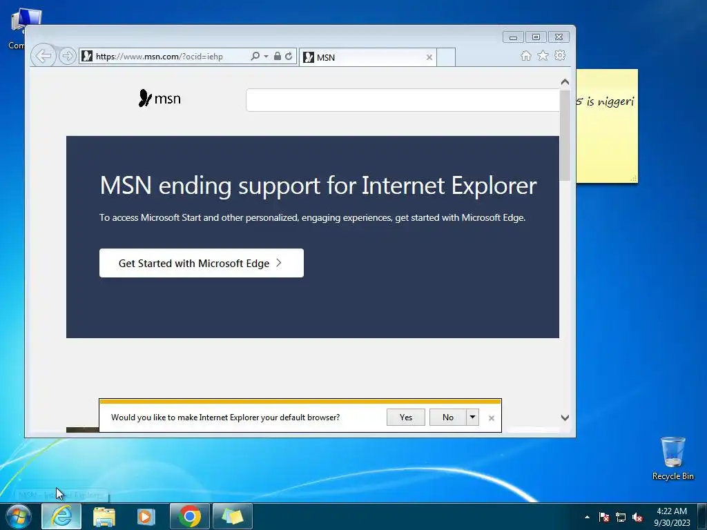
Task: Click the MSN ending support heading
Action: click(x=318, y=185)
